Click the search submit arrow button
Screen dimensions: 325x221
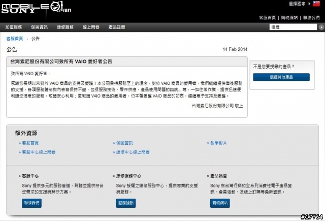[321, 27]
